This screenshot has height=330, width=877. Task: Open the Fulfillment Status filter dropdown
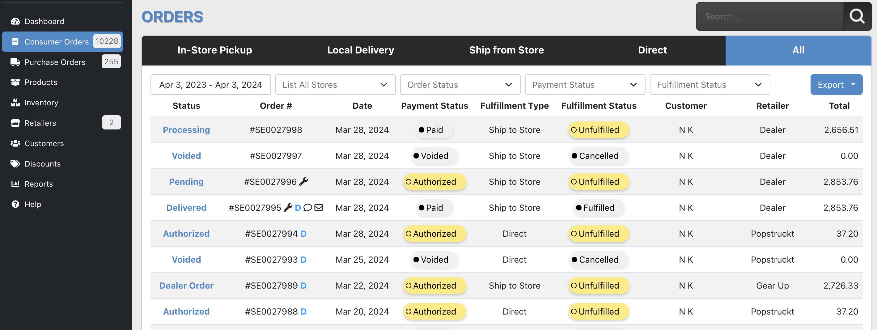(x=710, y=84)
